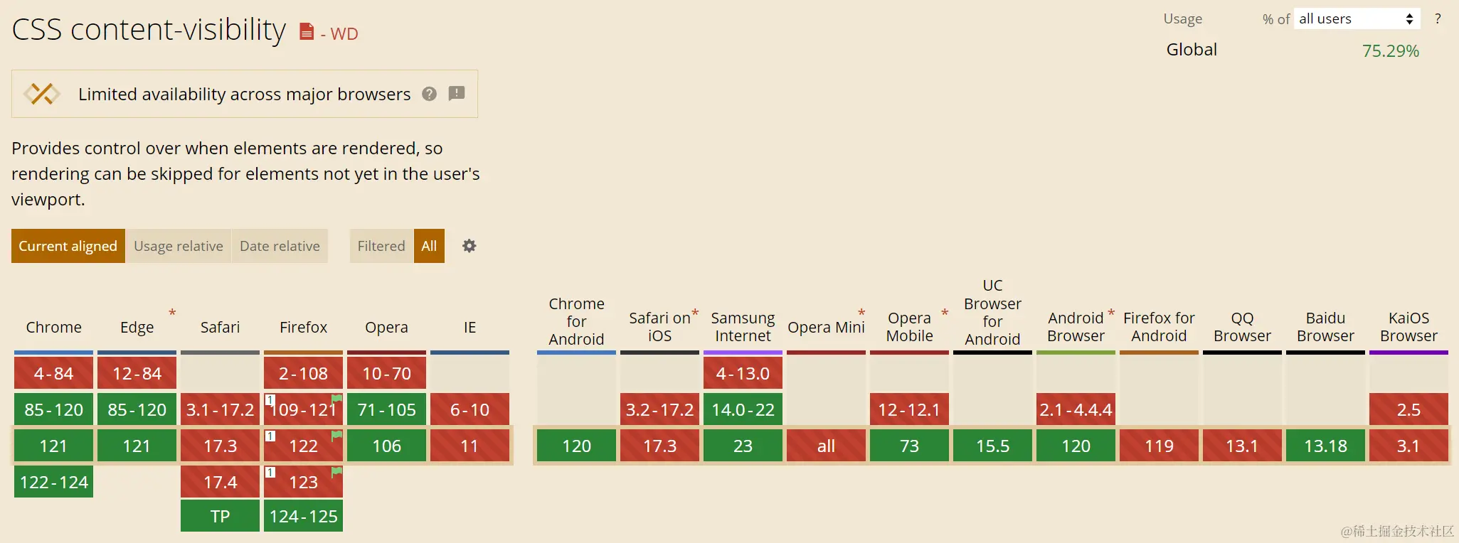
Task: Toggle the Filtered browsers option
Action: (381, 246)
